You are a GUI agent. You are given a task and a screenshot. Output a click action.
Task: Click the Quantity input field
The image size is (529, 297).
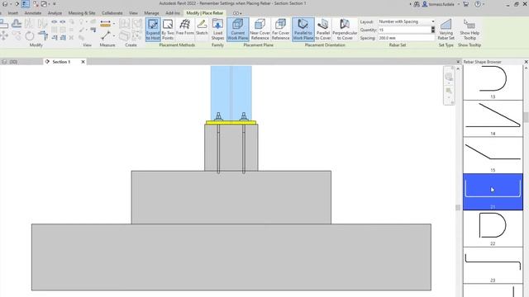404,30
